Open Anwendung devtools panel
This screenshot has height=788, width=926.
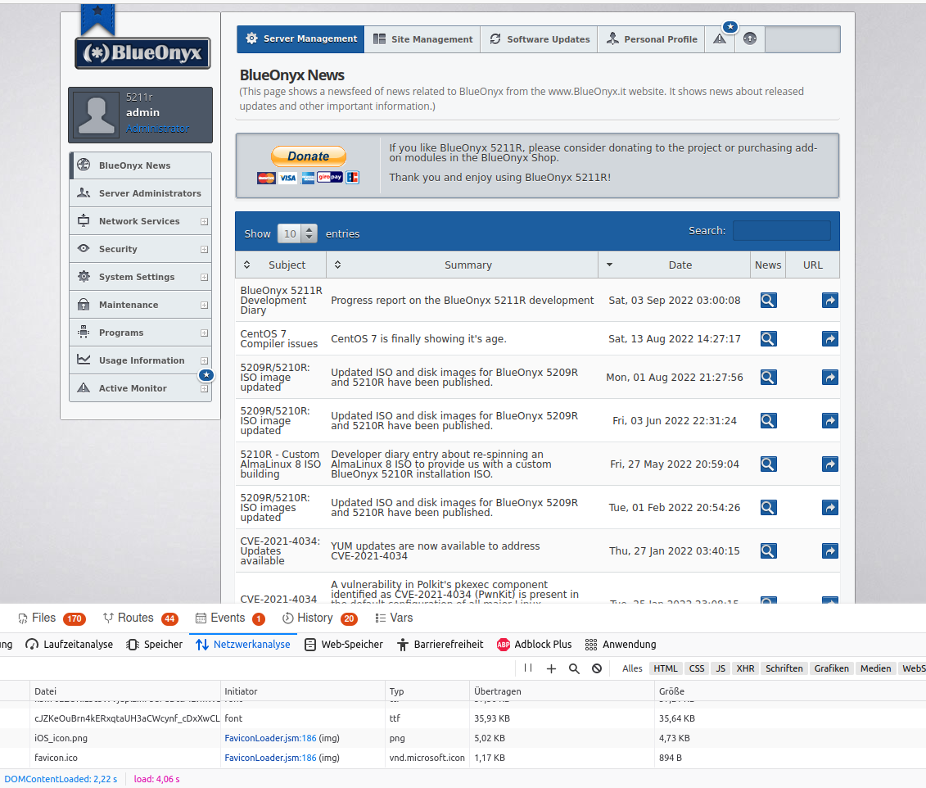[621, 645]
